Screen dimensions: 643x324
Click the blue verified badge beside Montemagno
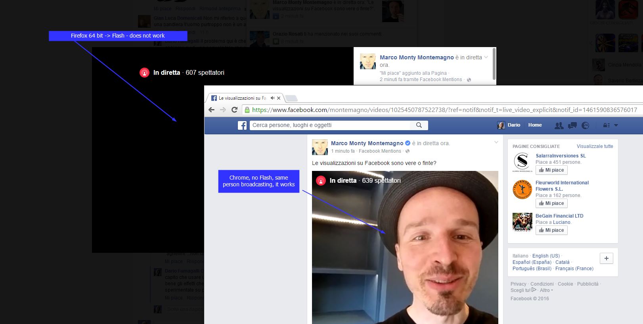[x=408, y=143]
